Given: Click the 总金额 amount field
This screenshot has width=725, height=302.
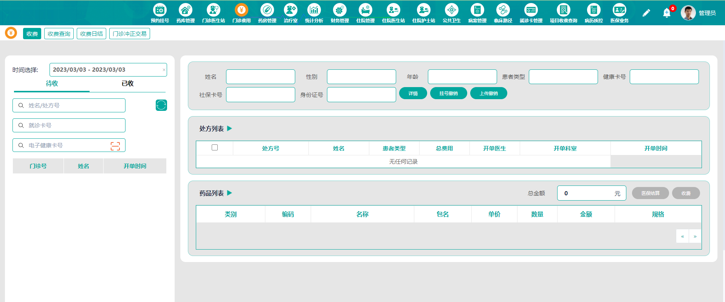Looking at the screenshot, I should tap(592, 193).
